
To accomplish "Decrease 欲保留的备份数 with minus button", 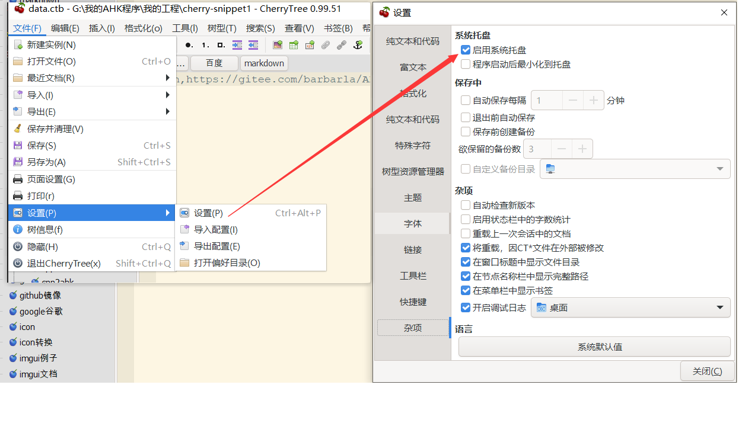I will 562,149.
